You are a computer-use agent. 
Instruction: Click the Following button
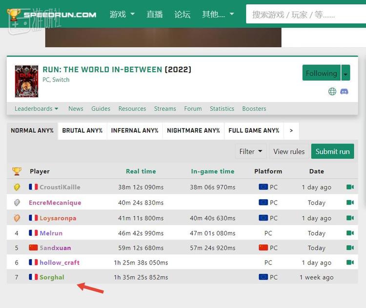click(322, 73)
